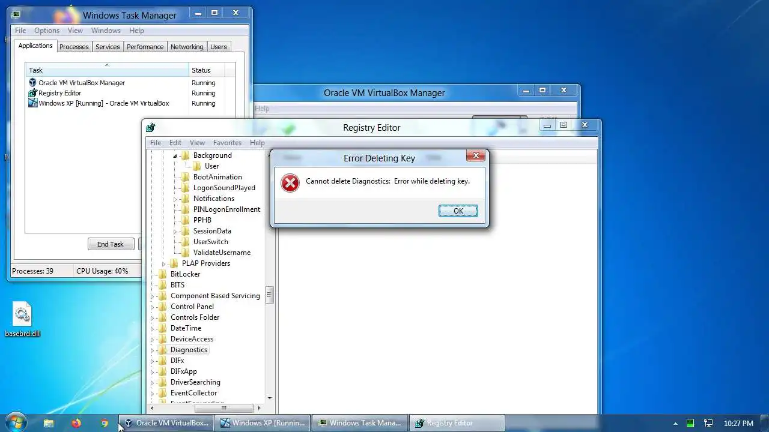This screenshot has height=432, width=769.
Task: Click the DIFxApp folder icon
Action: tap(162, 371)
